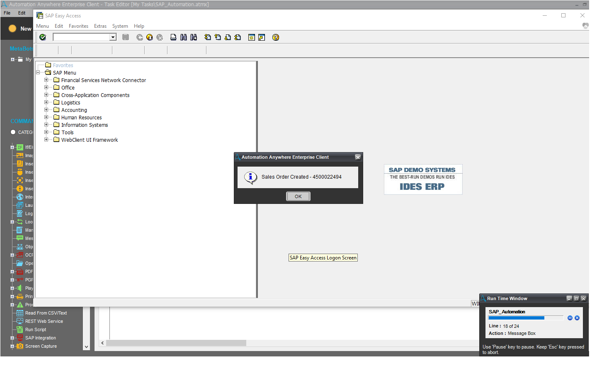Screen dimensions: 597x373
Task: Select the Read From CSV/Text command
Action: click(46, 313)
